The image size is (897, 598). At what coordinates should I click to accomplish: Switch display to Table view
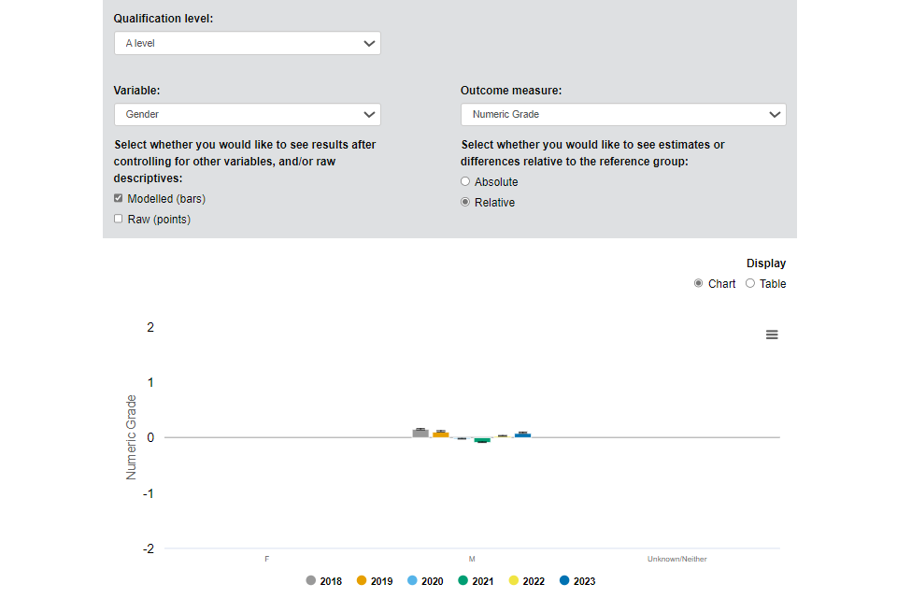coord(750,283)
